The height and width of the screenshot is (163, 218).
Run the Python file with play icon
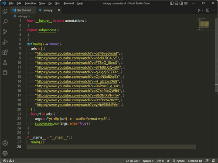point(199,10)
